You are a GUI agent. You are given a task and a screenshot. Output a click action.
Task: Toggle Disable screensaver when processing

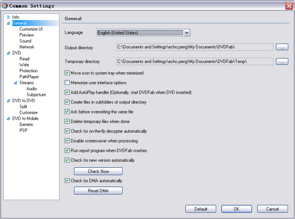click(x=67, y=141)
